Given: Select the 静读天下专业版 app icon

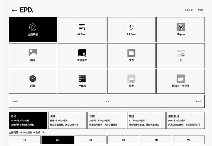Looking at the screenshot, I should click(181, 79).
